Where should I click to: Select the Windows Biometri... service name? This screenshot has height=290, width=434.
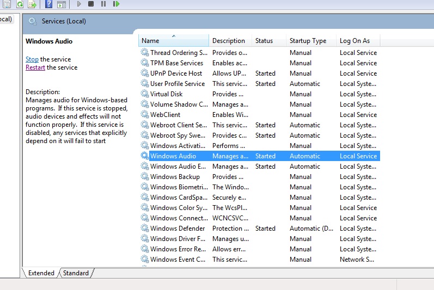coord(179,187)
